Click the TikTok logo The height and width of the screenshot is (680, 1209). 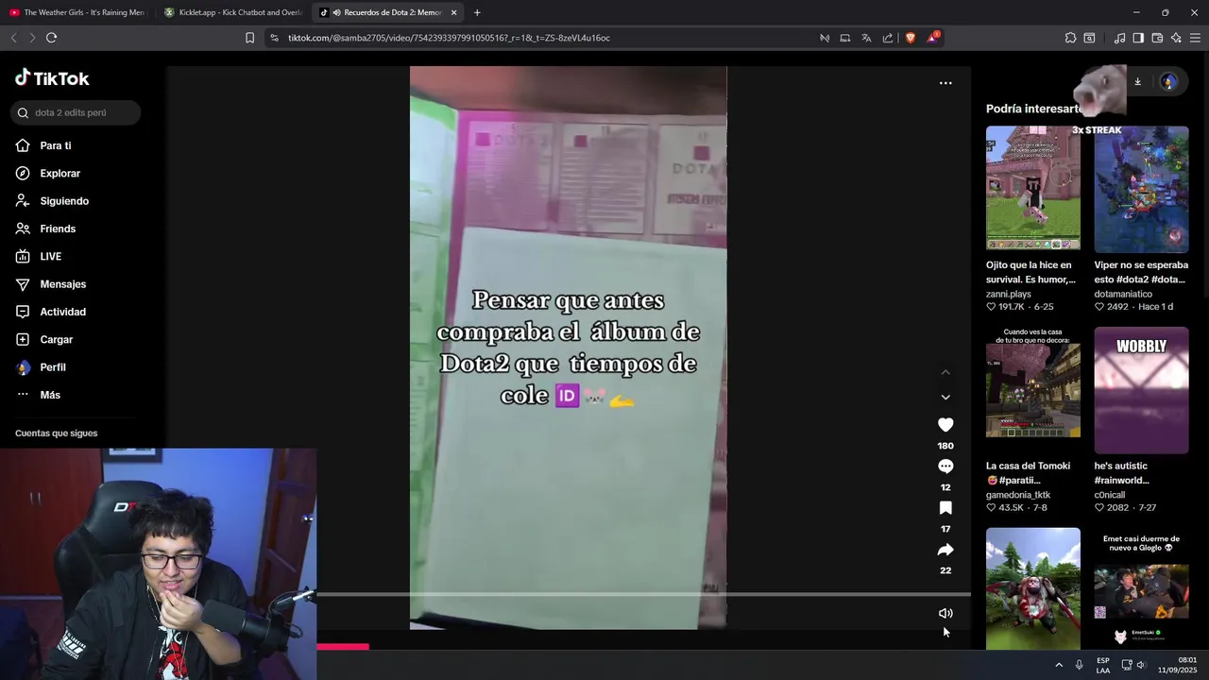point(52,78)
